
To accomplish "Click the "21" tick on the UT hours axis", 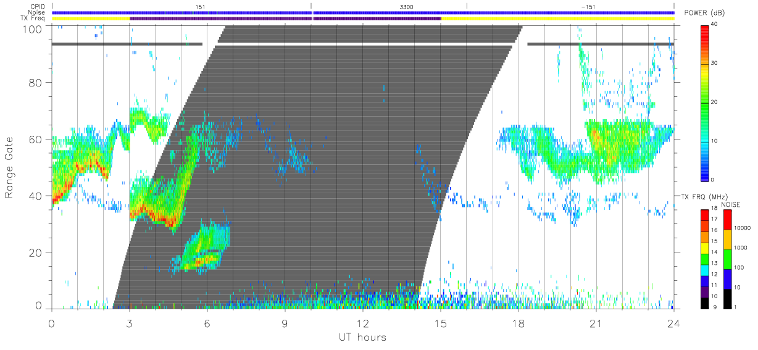I will 596,323.
